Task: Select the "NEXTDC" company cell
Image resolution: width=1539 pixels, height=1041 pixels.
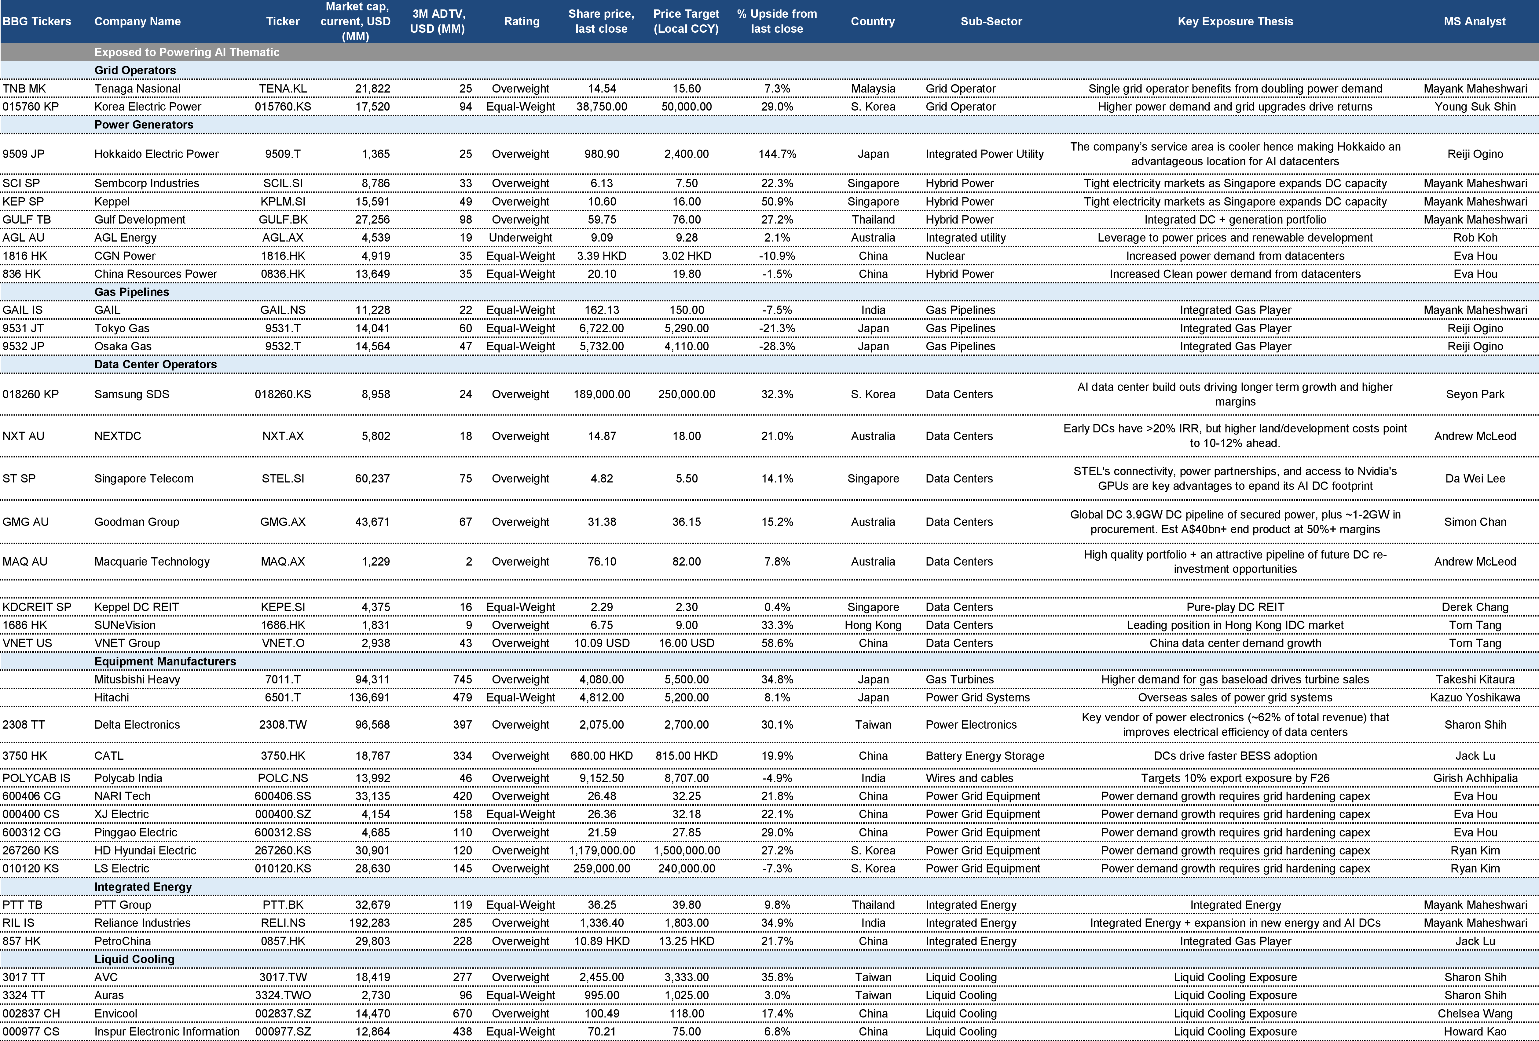Action: (117, 436)
